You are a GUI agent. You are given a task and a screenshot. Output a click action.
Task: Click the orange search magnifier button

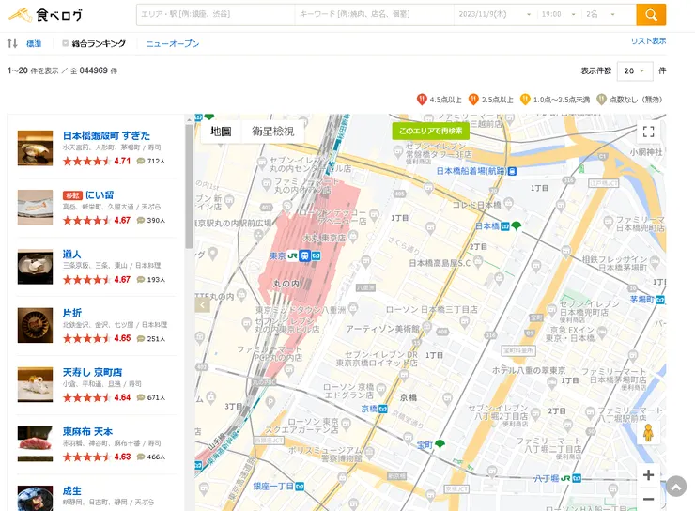pyautogui.click(x=651, y=15)
